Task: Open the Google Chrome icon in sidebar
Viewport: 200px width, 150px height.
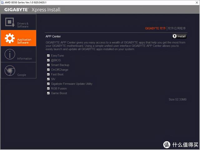Action: (x=10, y=70)
